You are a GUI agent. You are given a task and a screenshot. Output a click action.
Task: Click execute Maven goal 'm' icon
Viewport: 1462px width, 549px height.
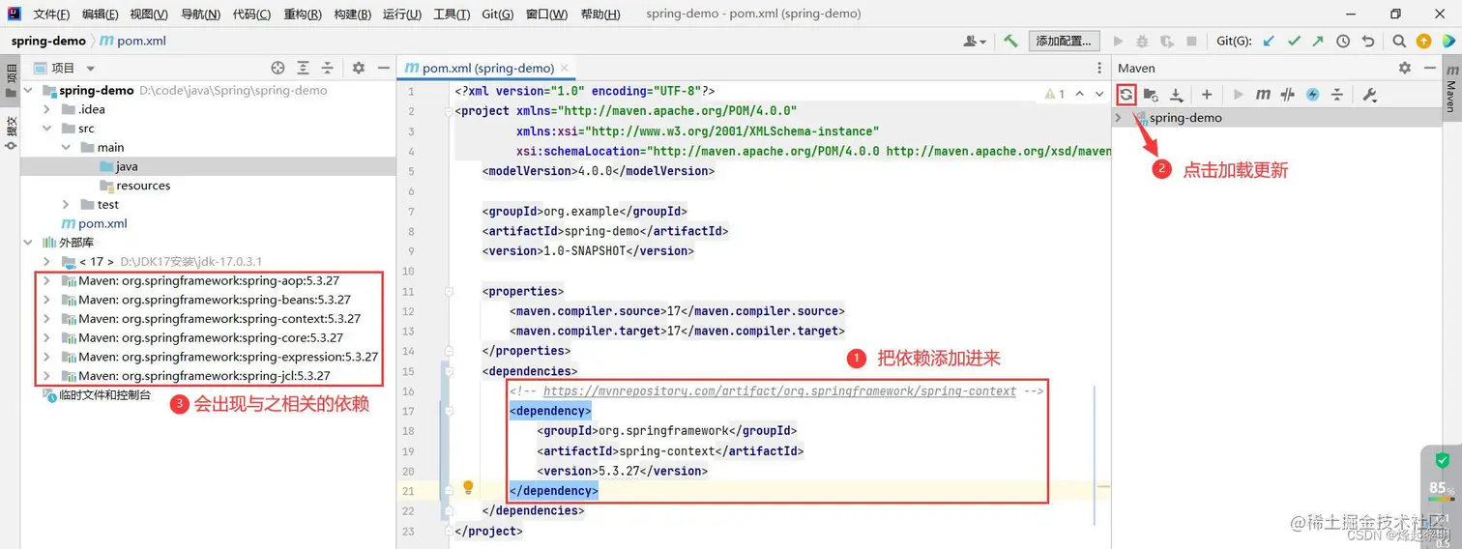[1263, 95]
